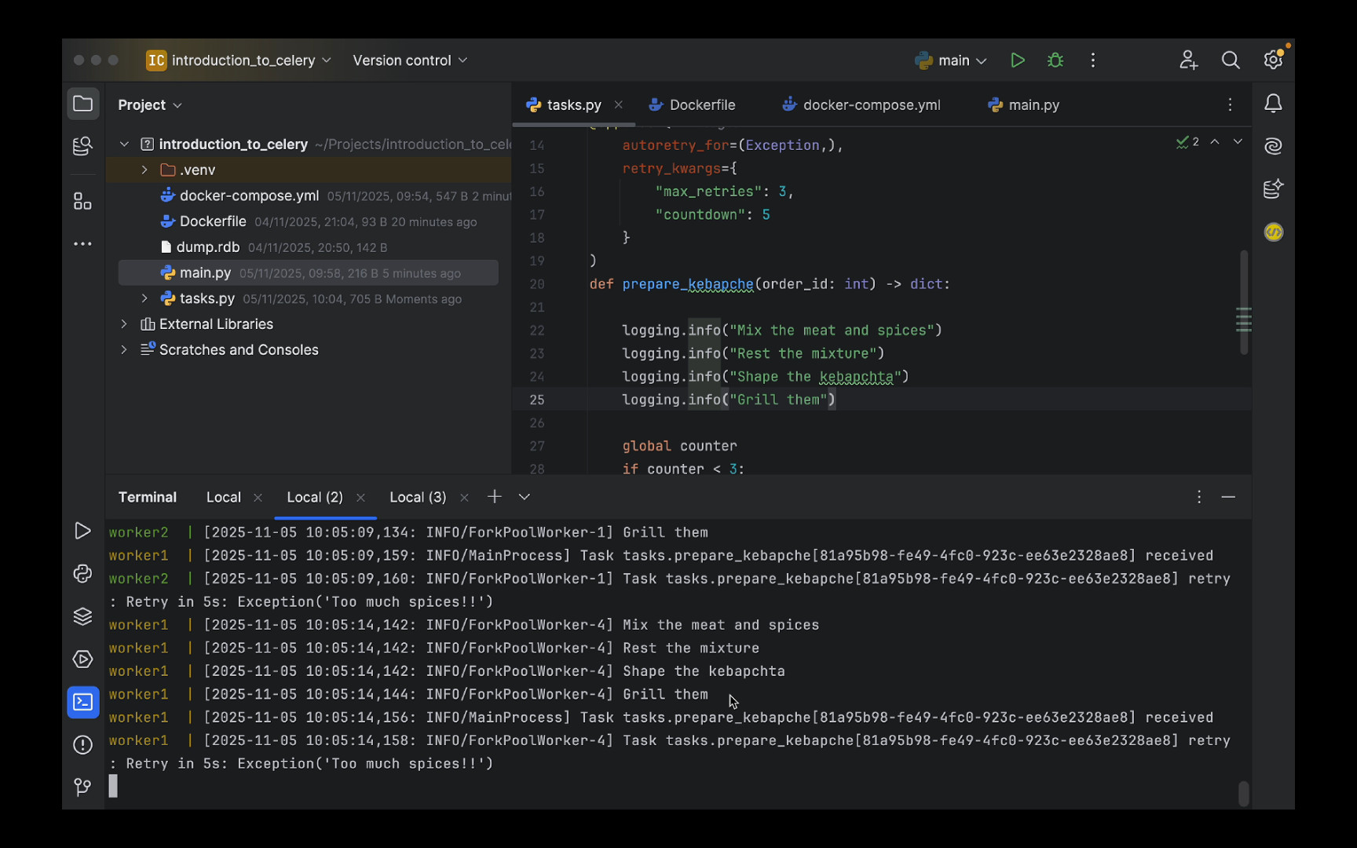Open the Version control dropdown
1357x848 pixels.
click(x=409, y=60)
